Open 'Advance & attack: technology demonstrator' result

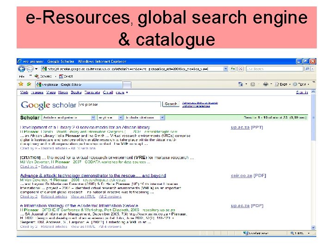[x=93, y=176]
